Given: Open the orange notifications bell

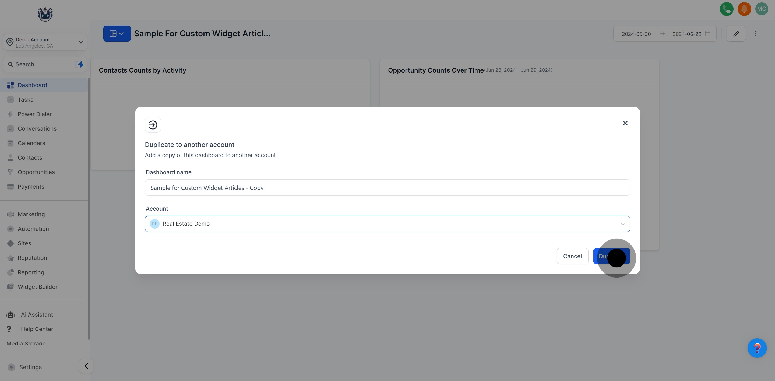Looking at the screenshot, I should coord(744,9).
